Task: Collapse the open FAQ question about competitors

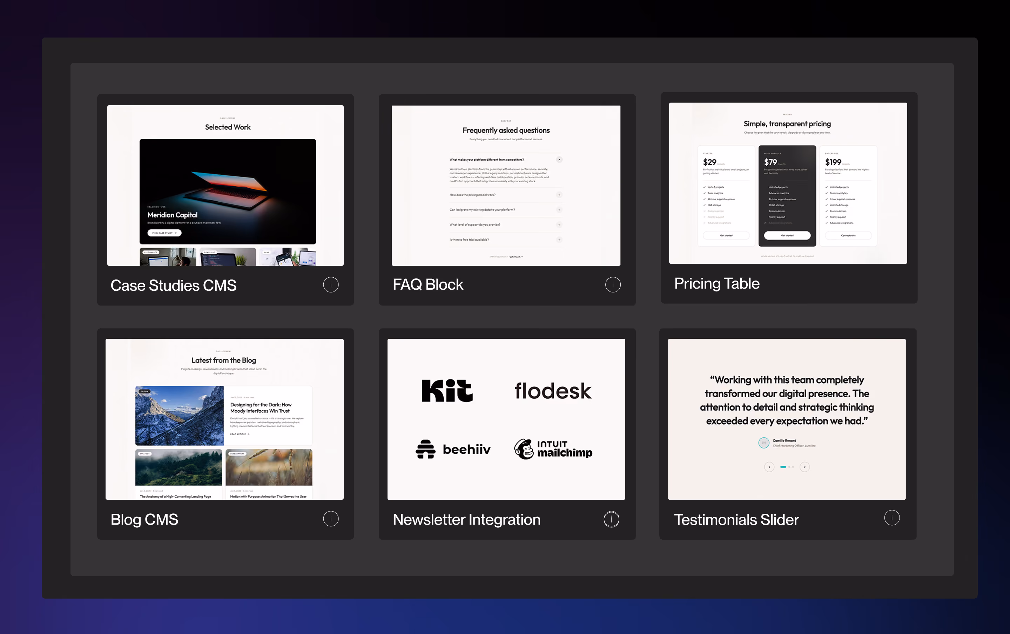Action: [x=559, y=159]
